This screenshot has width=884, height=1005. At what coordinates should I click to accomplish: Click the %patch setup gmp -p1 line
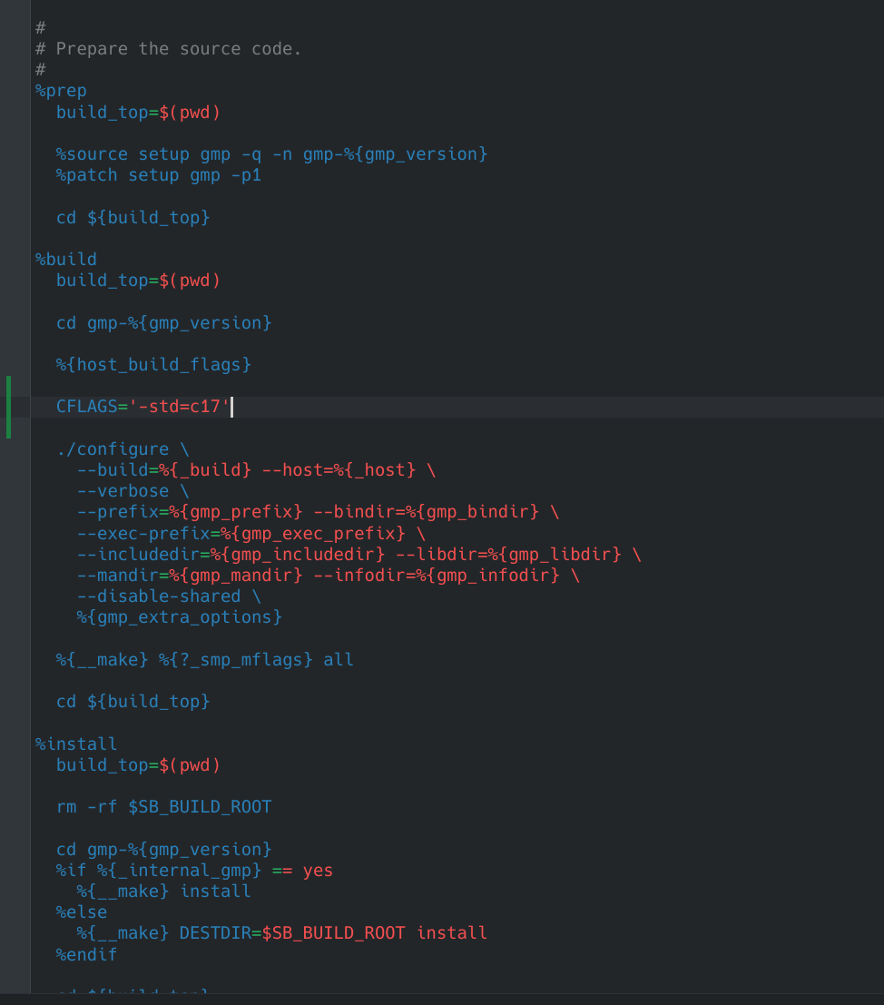click(159, 175)
